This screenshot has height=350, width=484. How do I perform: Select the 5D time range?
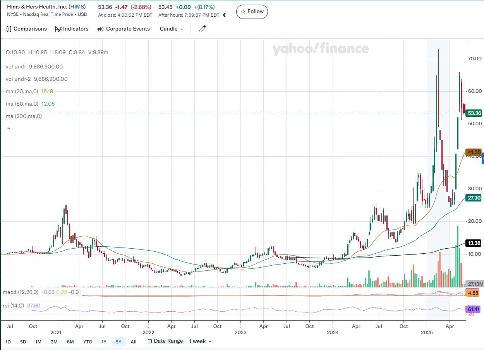click(x=23, y=342)
